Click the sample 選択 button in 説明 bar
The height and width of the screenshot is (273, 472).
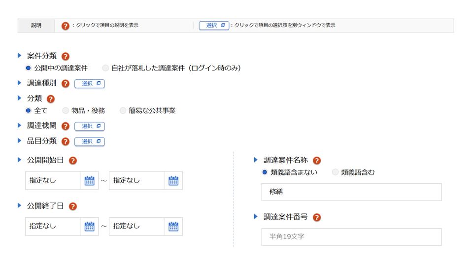(214, 26)
